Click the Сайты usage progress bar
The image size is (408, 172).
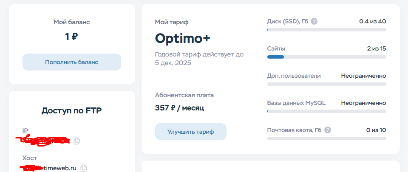click(x=326, y=57)
